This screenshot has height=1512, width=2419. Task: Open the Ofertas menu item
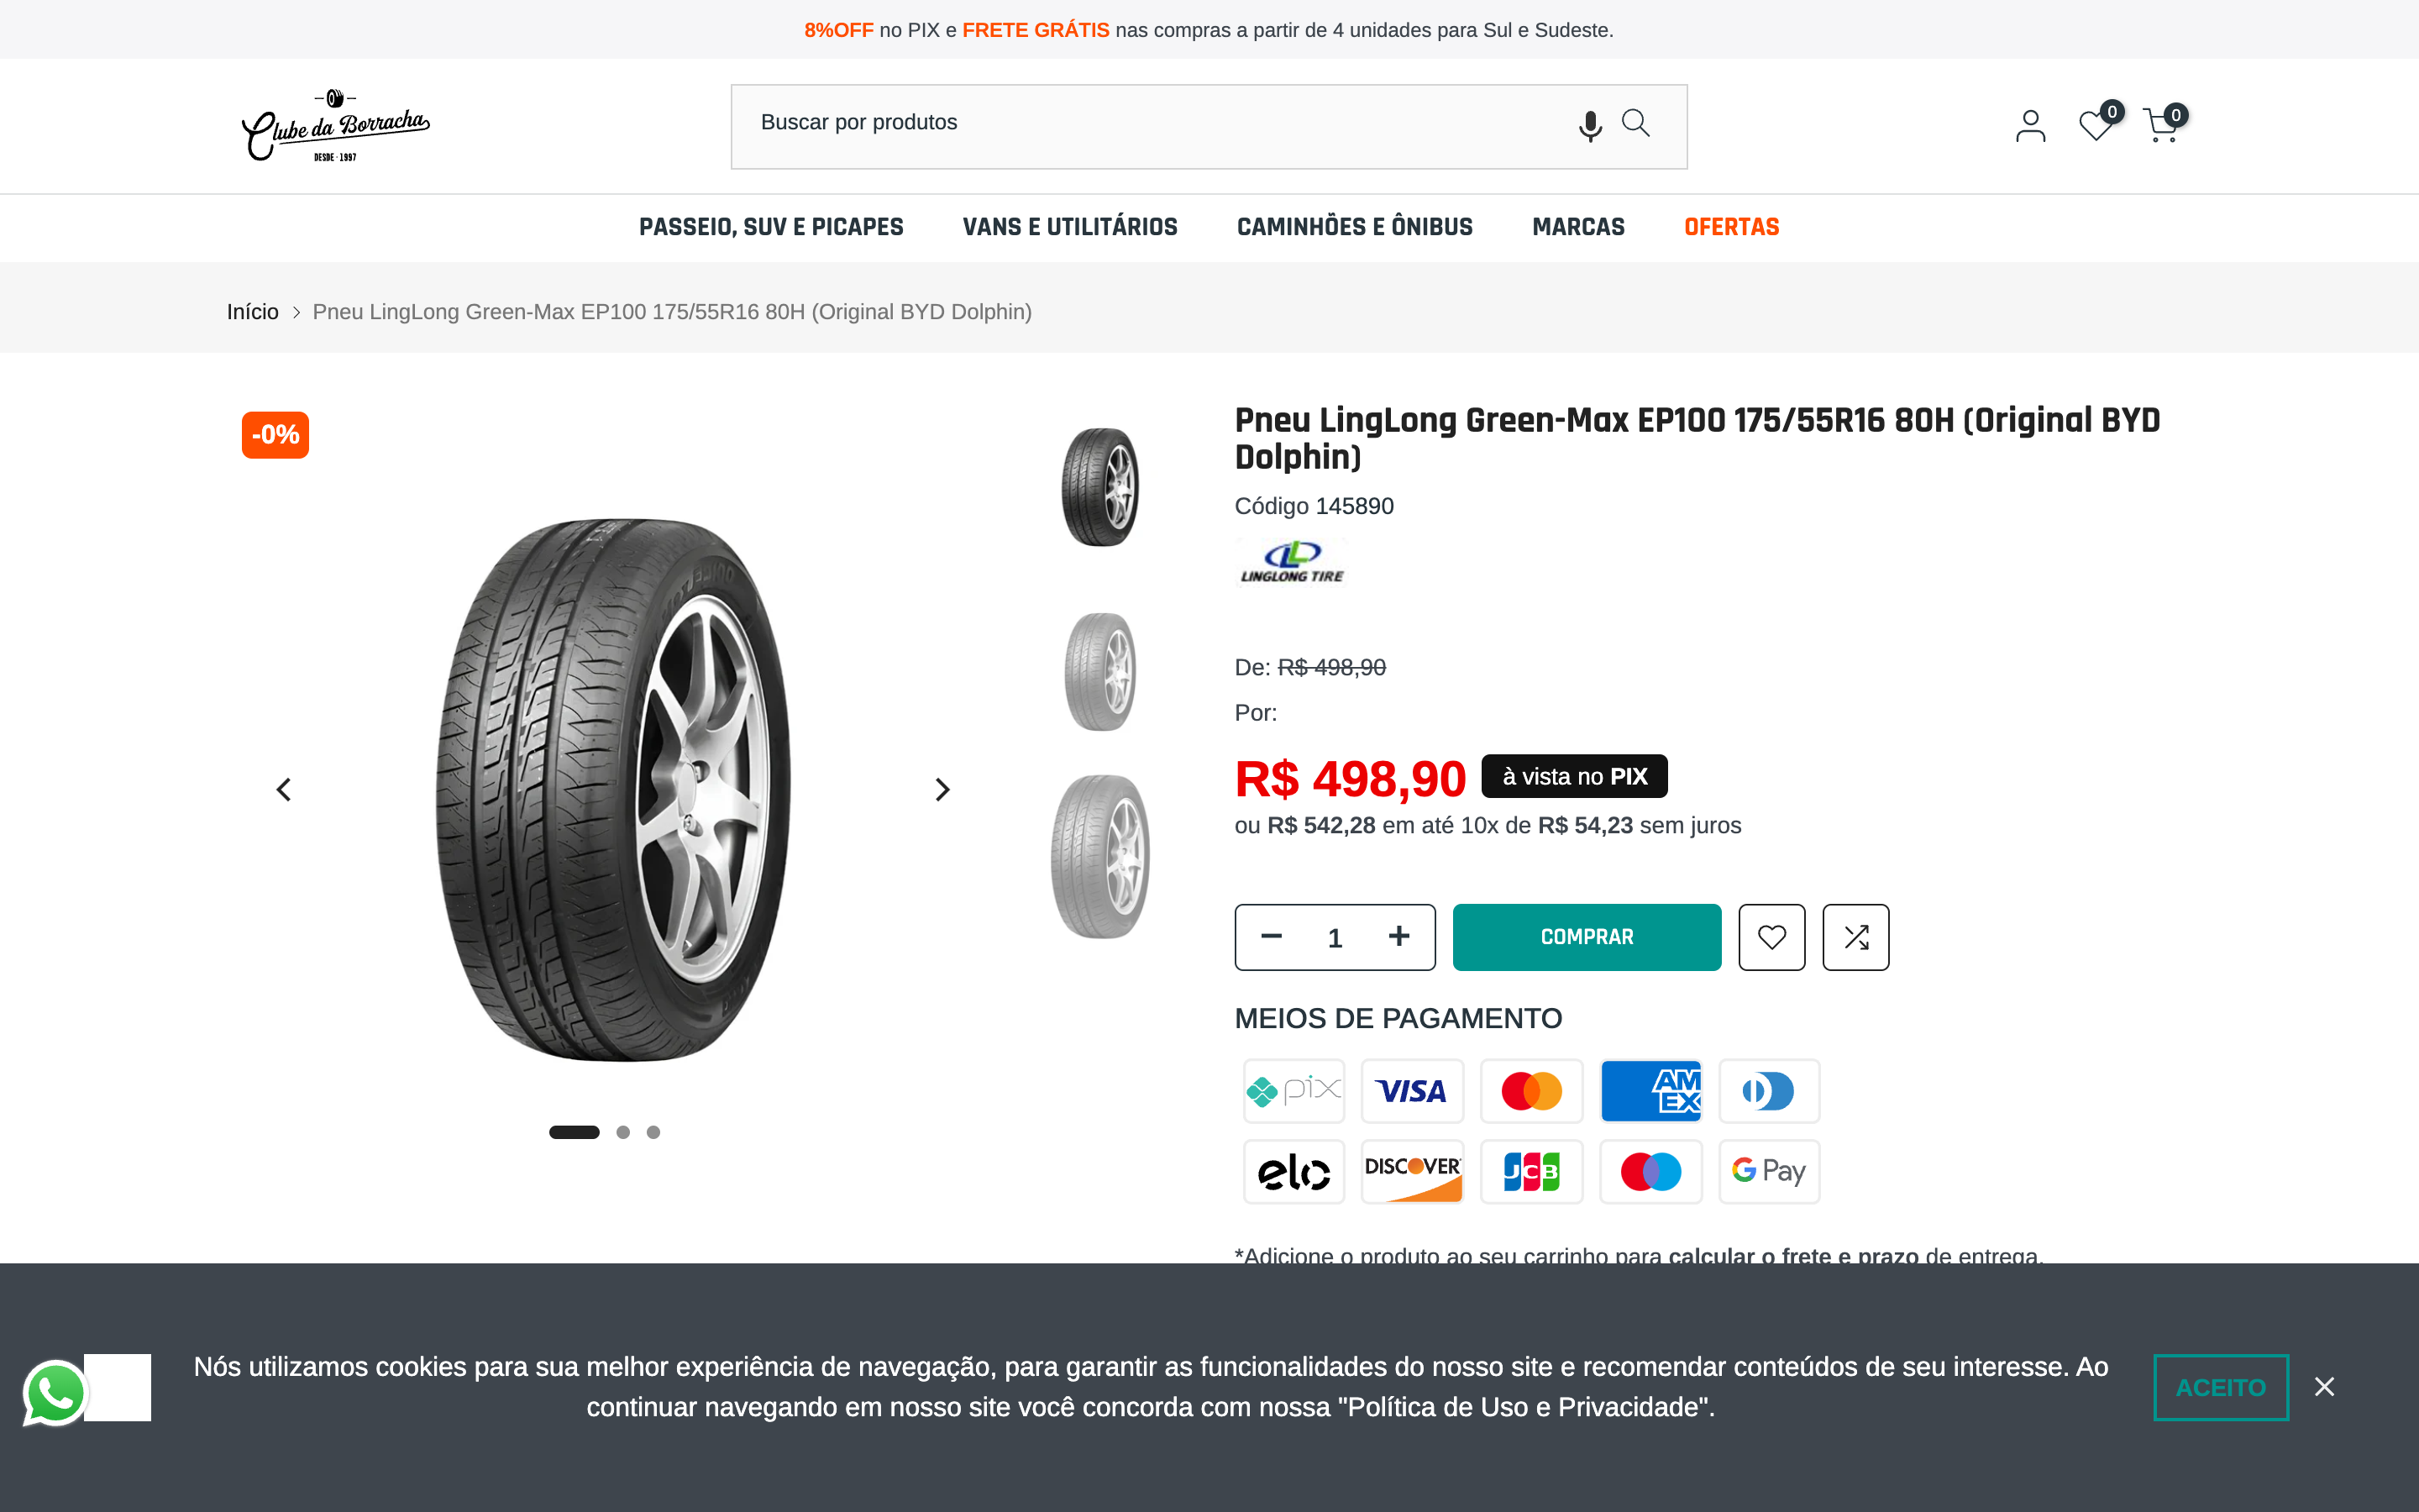1731,227
